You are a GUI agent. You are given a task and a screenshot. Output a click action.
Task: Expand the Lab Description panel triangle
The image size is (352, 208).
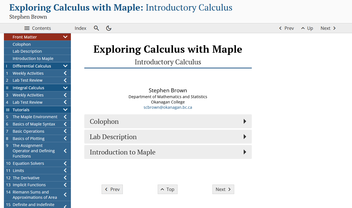[245, 137]
